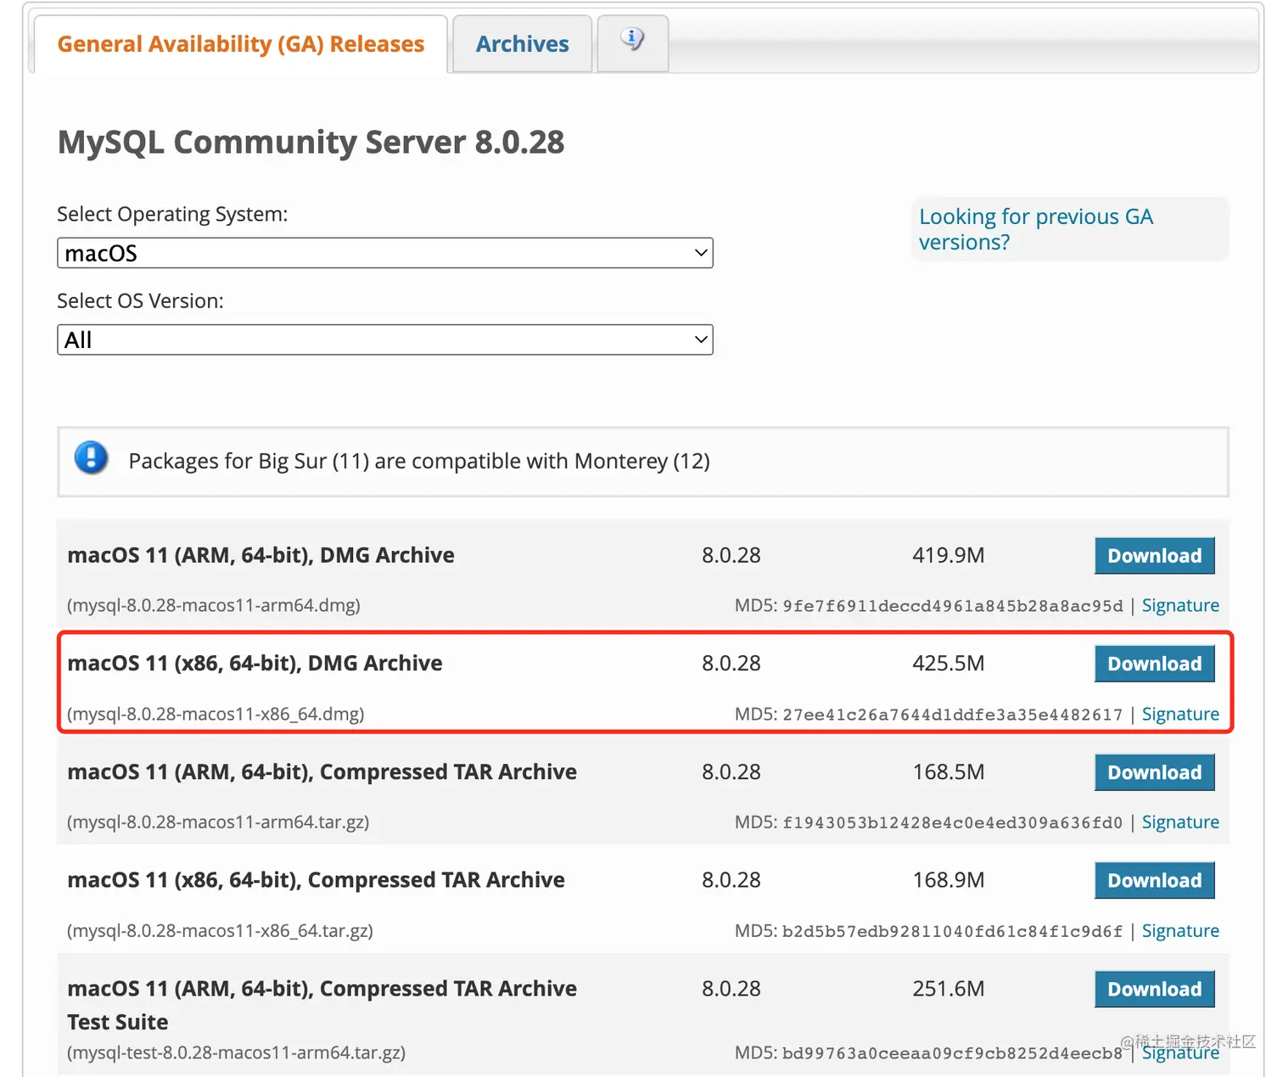The image size is (1283, 1077).
Task: Open Signature link for mysql-8.0.28-macos11-arm64.dmg
Action: coord(1180,605)
